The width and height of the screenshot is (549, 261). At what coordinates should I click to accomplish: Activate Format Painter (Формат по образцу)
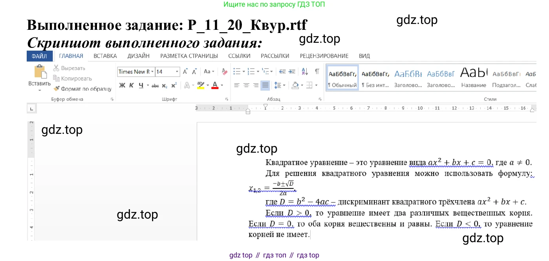coord(82,89)
